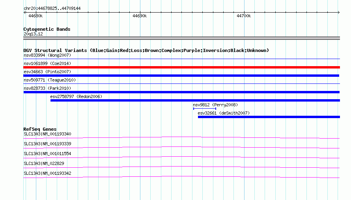Image resolution: width=351 pixels, height=200 pixels.
Task: Click the gray 20q13.12 cytogenetic band bar
Action: (x=181, y=38)
